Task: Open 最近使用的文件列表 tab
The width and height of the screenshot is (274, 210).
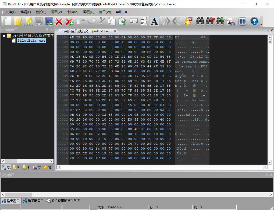Action: 63,201
